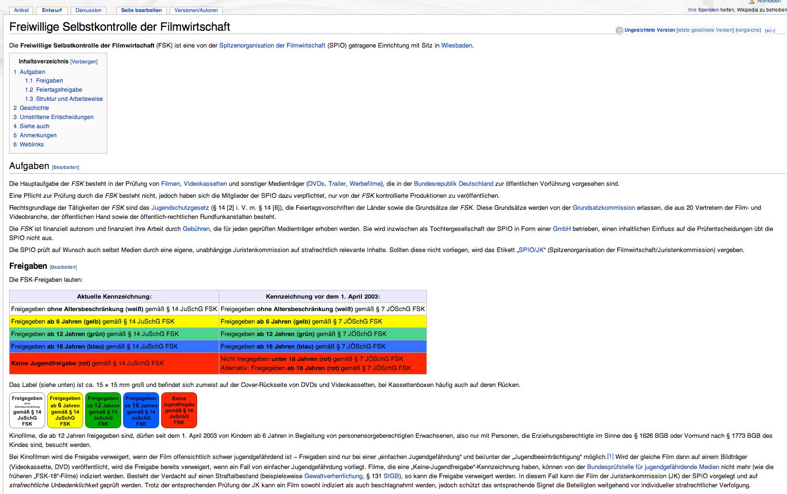Screen dimensions: 787x494
Task: Switch to the Diskussion tab
Action: 88,10
